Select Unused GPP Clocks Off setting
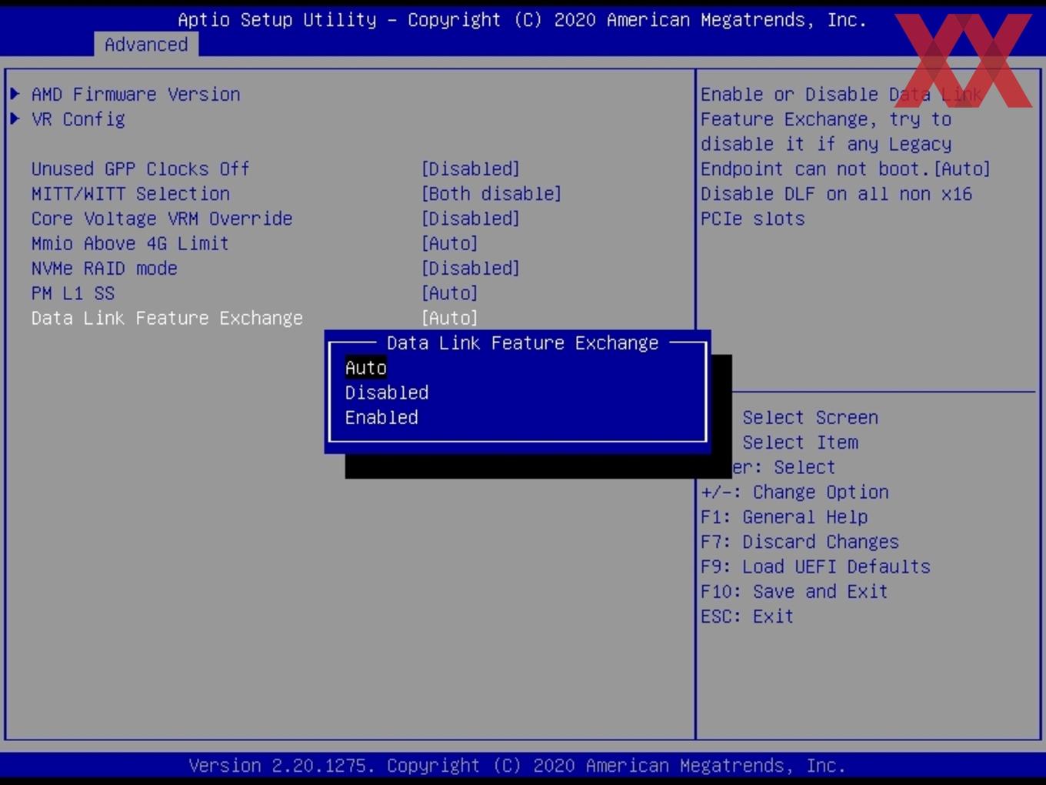Screen dimensions: 1046x785 click(x=141, y=169)
